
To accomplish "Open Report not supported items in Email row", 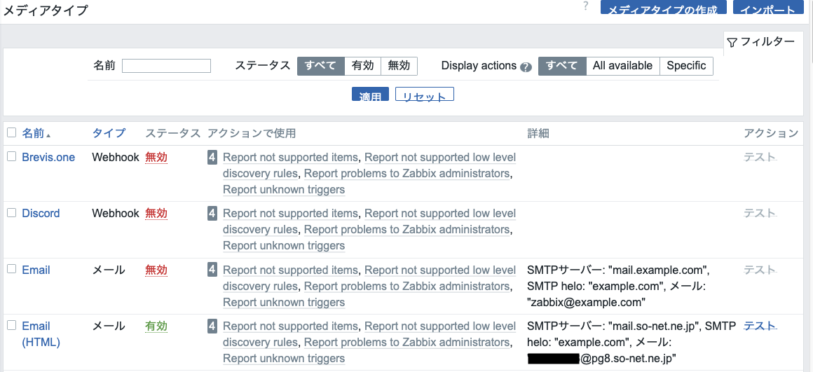I will [x=290, y=270].
